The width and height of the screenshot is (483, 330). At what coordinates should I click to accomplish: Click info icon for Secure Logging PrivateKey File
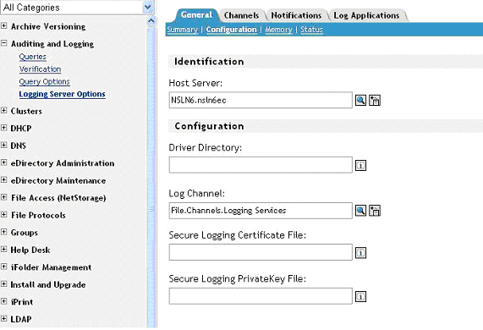pos(360,297)
